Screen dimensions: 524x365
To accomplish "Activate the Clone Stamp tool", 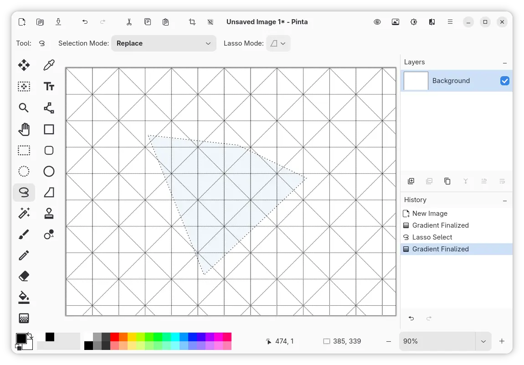I will 49,213.
